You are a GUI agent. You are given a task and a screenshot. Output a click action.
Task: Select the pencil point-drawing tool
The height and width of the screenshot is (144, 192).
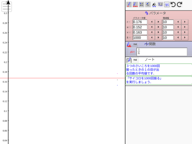tap(129, 4)
